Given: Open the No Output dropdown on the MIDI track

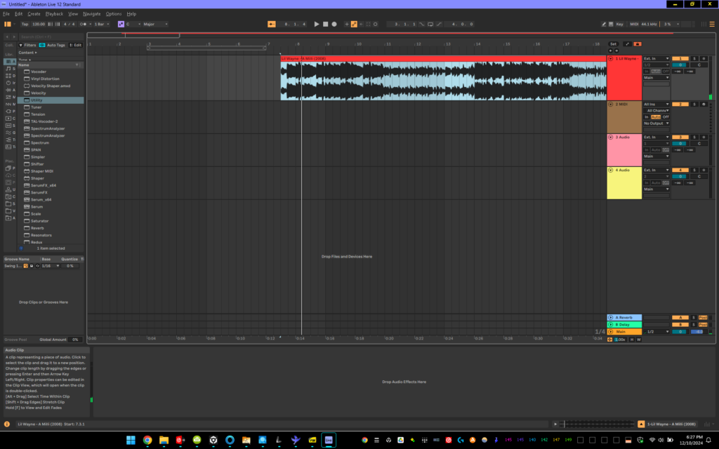Looking at the screenshot, I should click(655, 123).
